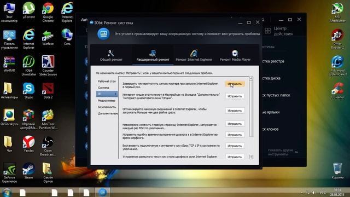Click the repair list scrollbar thumb

tap(251, 108)
